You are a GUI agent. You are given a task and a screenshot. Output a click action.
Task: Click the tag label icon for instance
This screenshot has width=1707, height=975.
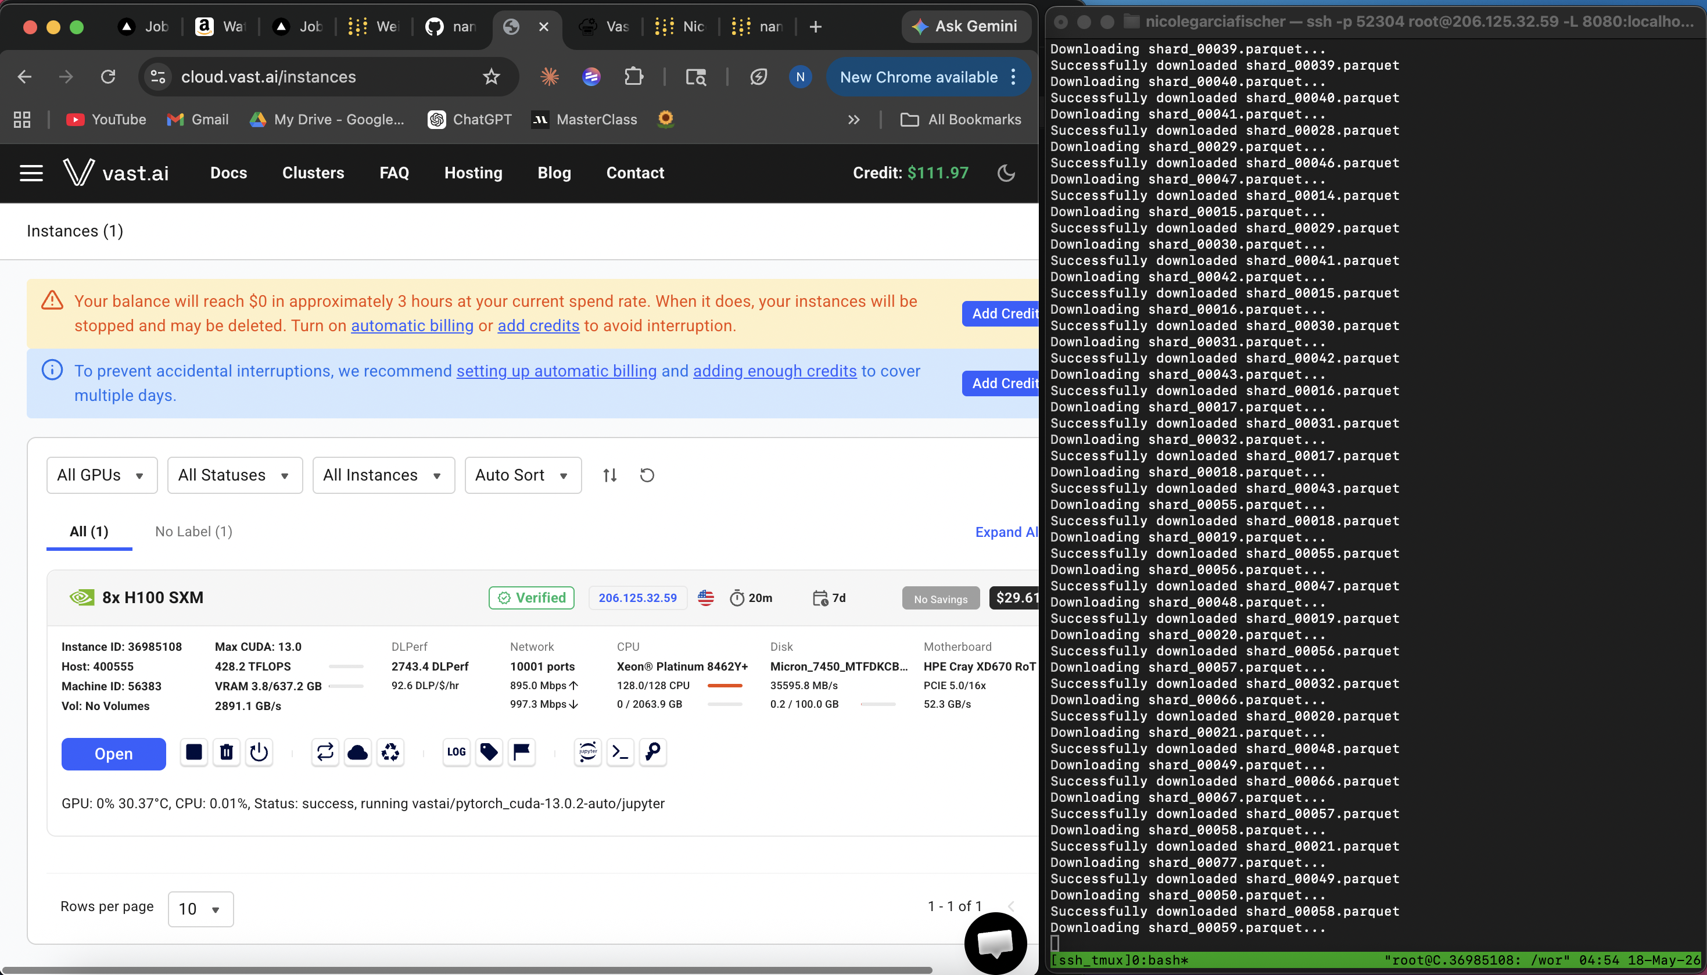pyautogui.click(x=489, y=752)
